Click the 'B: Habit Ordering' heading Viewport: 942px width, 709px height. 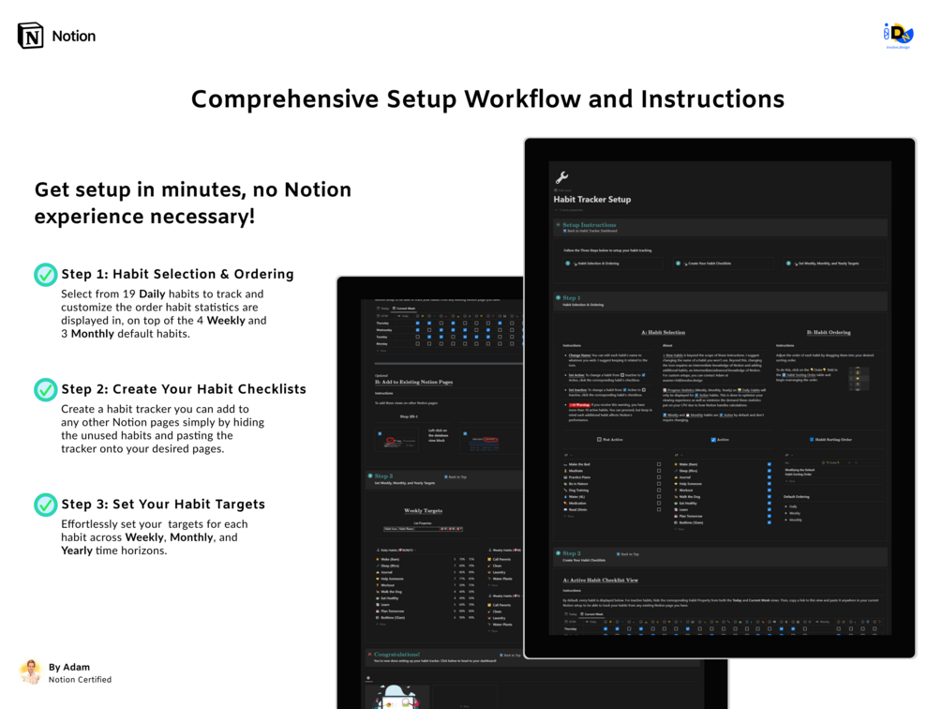pyautogui.click(x=829, y=332)
